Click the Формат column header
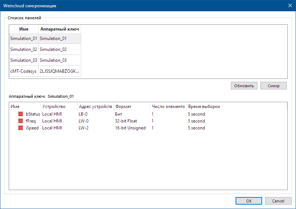Viewport: 296px width, 209px height. coord(132,106)
